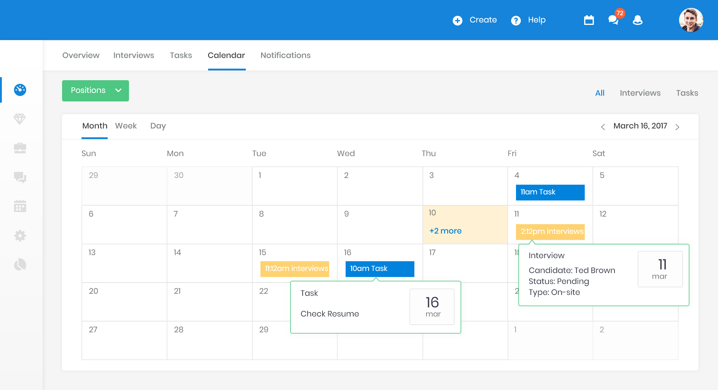Expand the Positions dropdown

click(x=96, y=91)
